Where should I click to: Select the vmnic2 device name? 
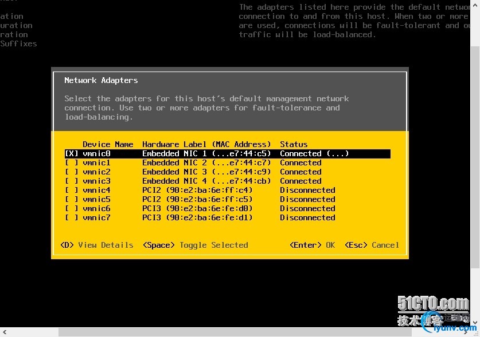(x=96, y=172)
